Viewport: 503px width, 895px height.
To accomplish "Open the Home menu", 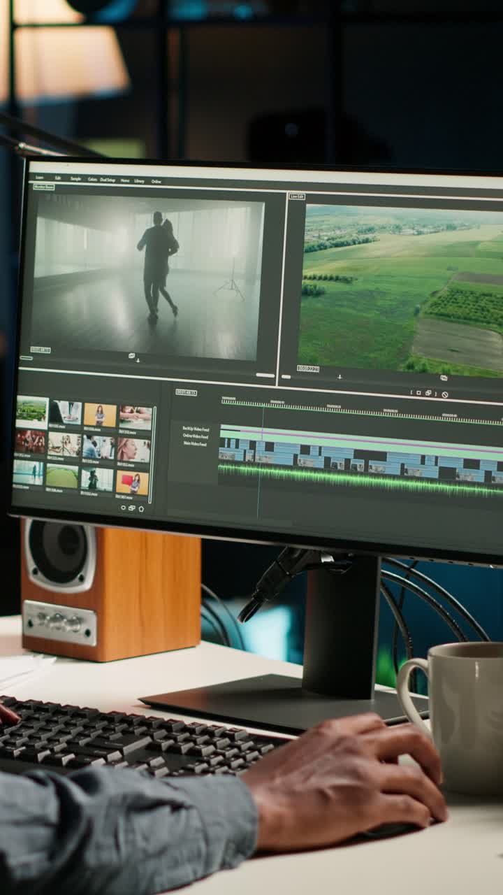I will coord(125,180).
